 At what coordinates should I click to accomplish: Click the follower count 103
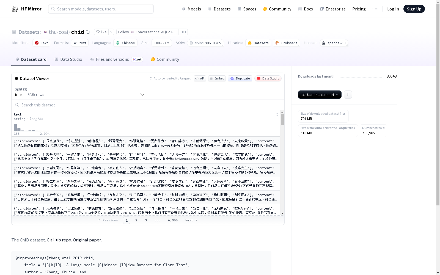click(183, 32)
